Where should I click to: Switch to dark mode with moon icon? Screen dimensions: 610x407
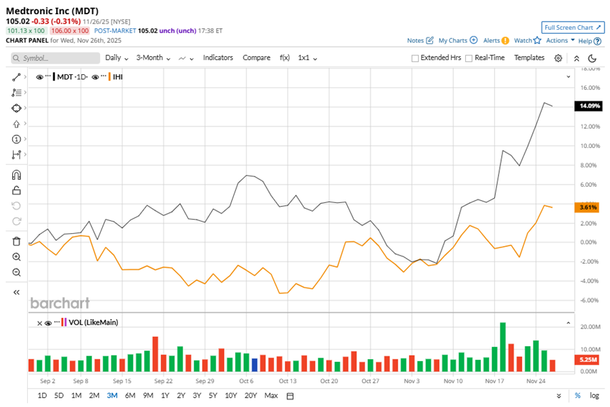pos(592,58)
